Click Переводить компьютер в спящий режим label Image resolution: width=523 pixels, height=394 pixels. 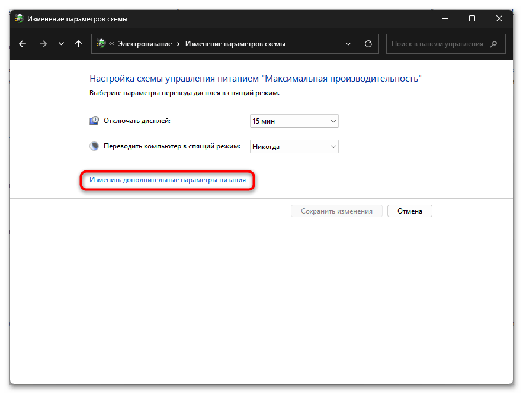(172, 146)
